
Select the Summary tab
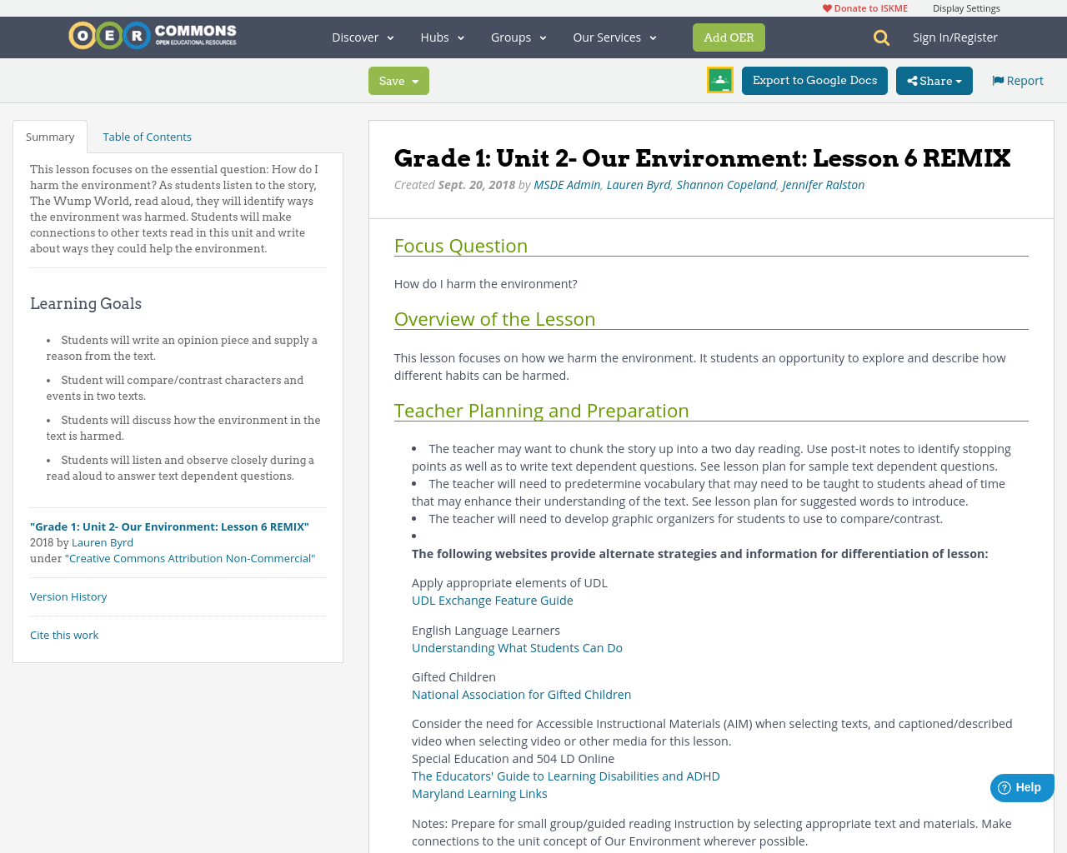pos(49,135)
